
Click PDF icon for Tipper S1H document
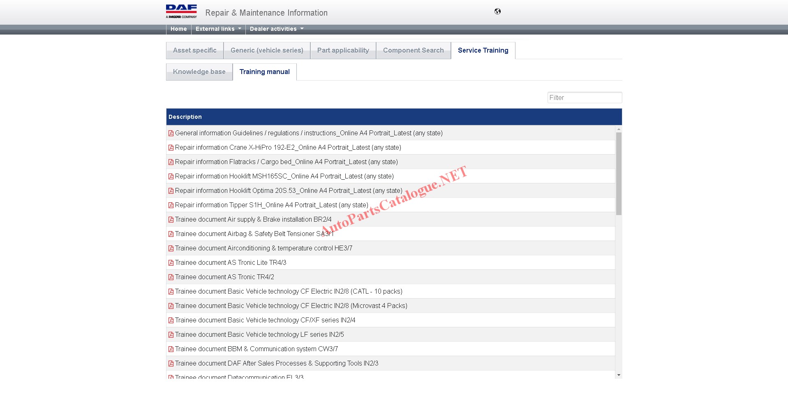pyautogui.click(x=171, y=205)
